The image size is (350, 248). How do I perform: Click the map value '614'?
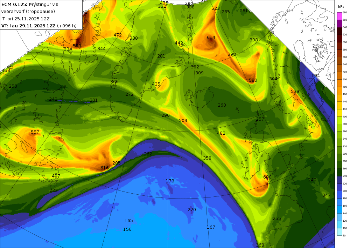coord(211,37)
